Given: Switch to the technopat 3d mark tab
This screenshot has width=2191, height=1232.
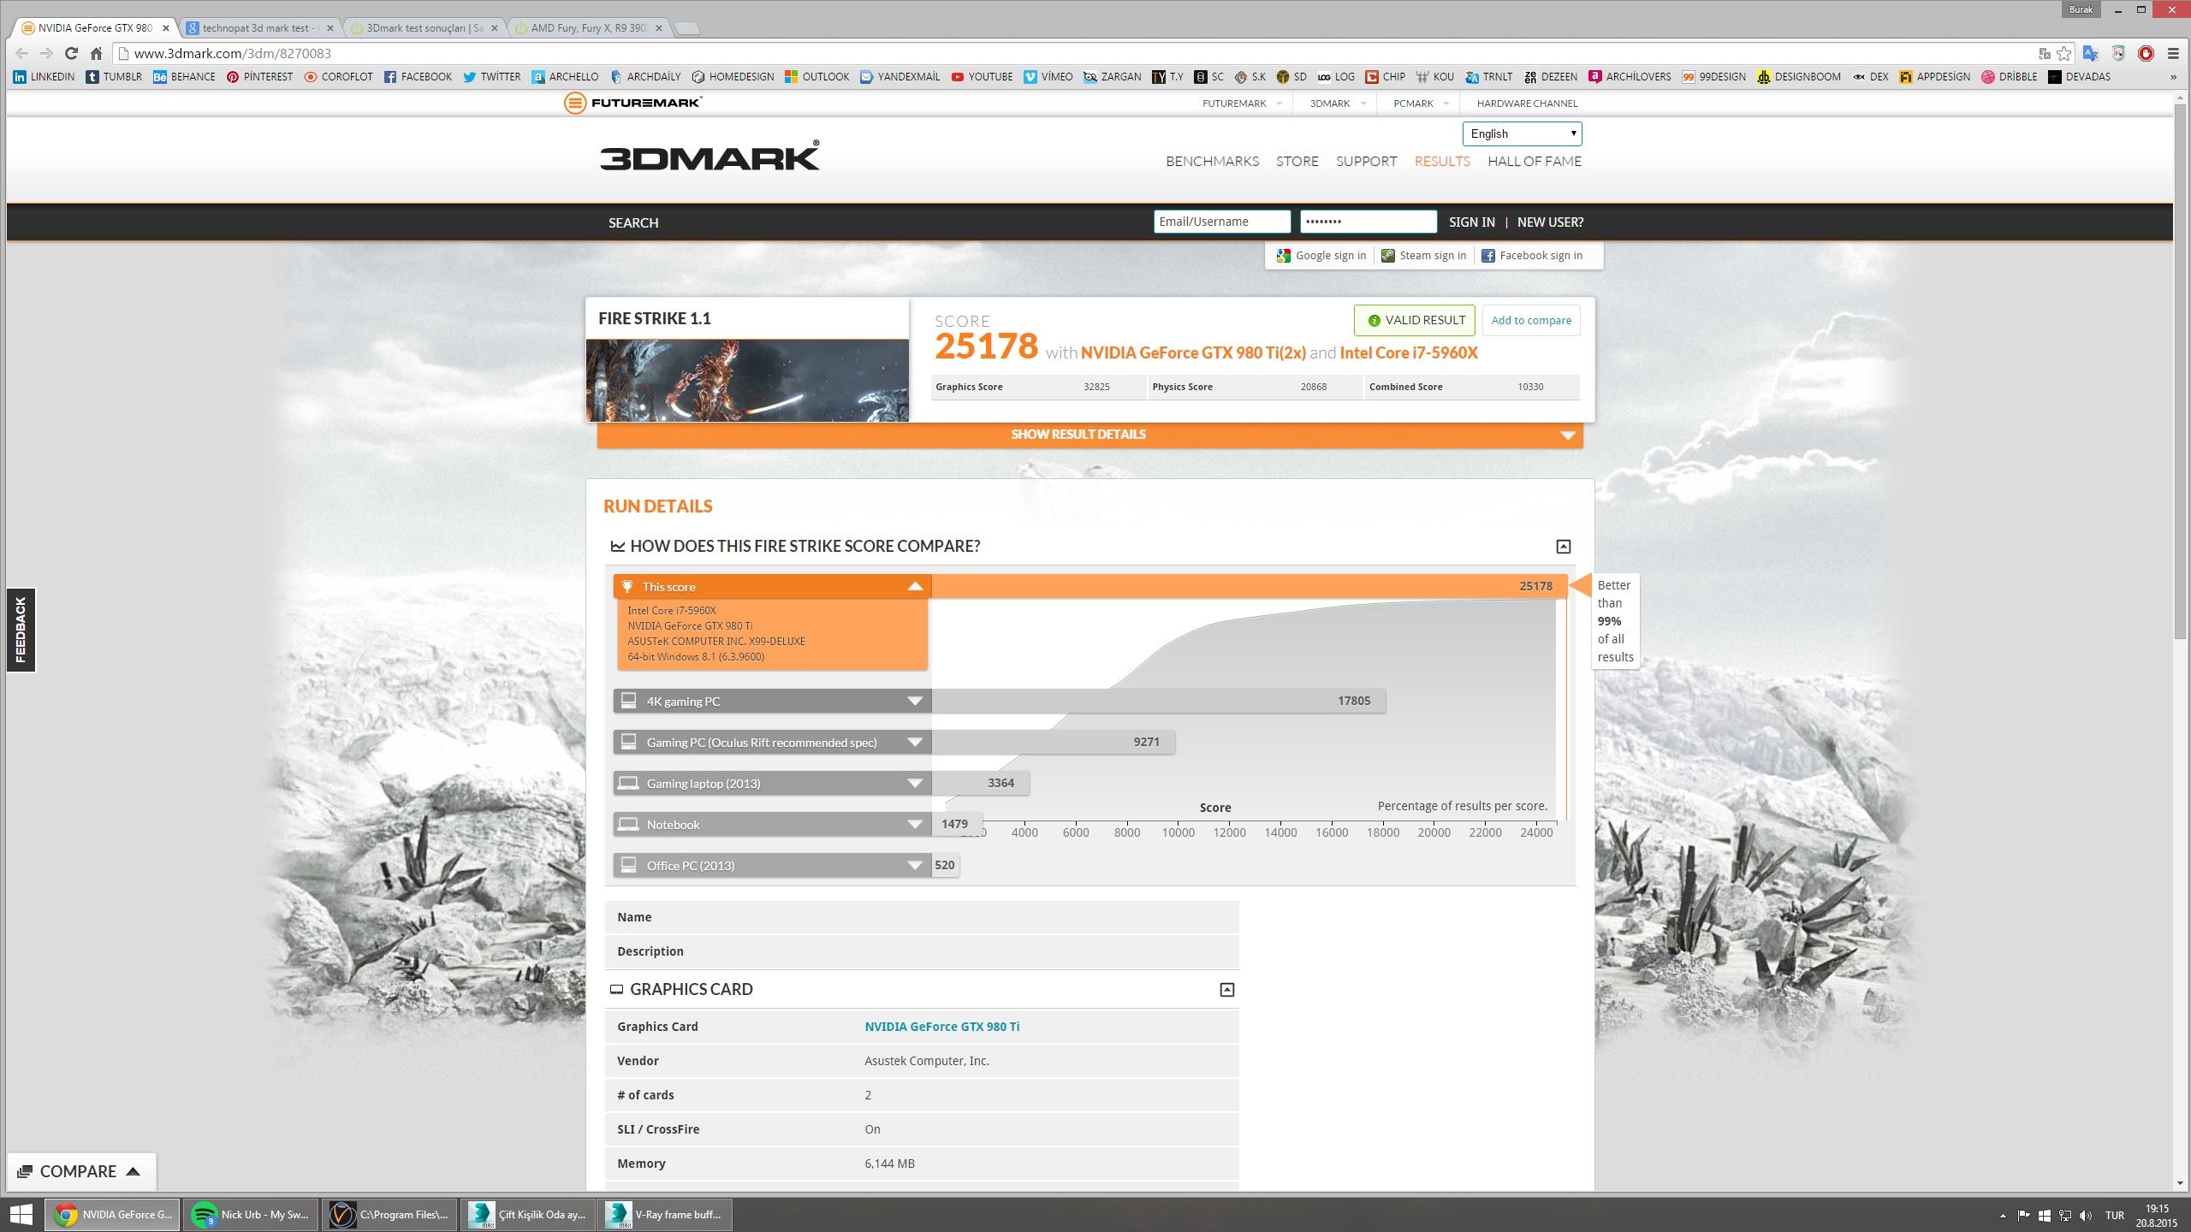Looking at the screenshot, I should (255, 28).
